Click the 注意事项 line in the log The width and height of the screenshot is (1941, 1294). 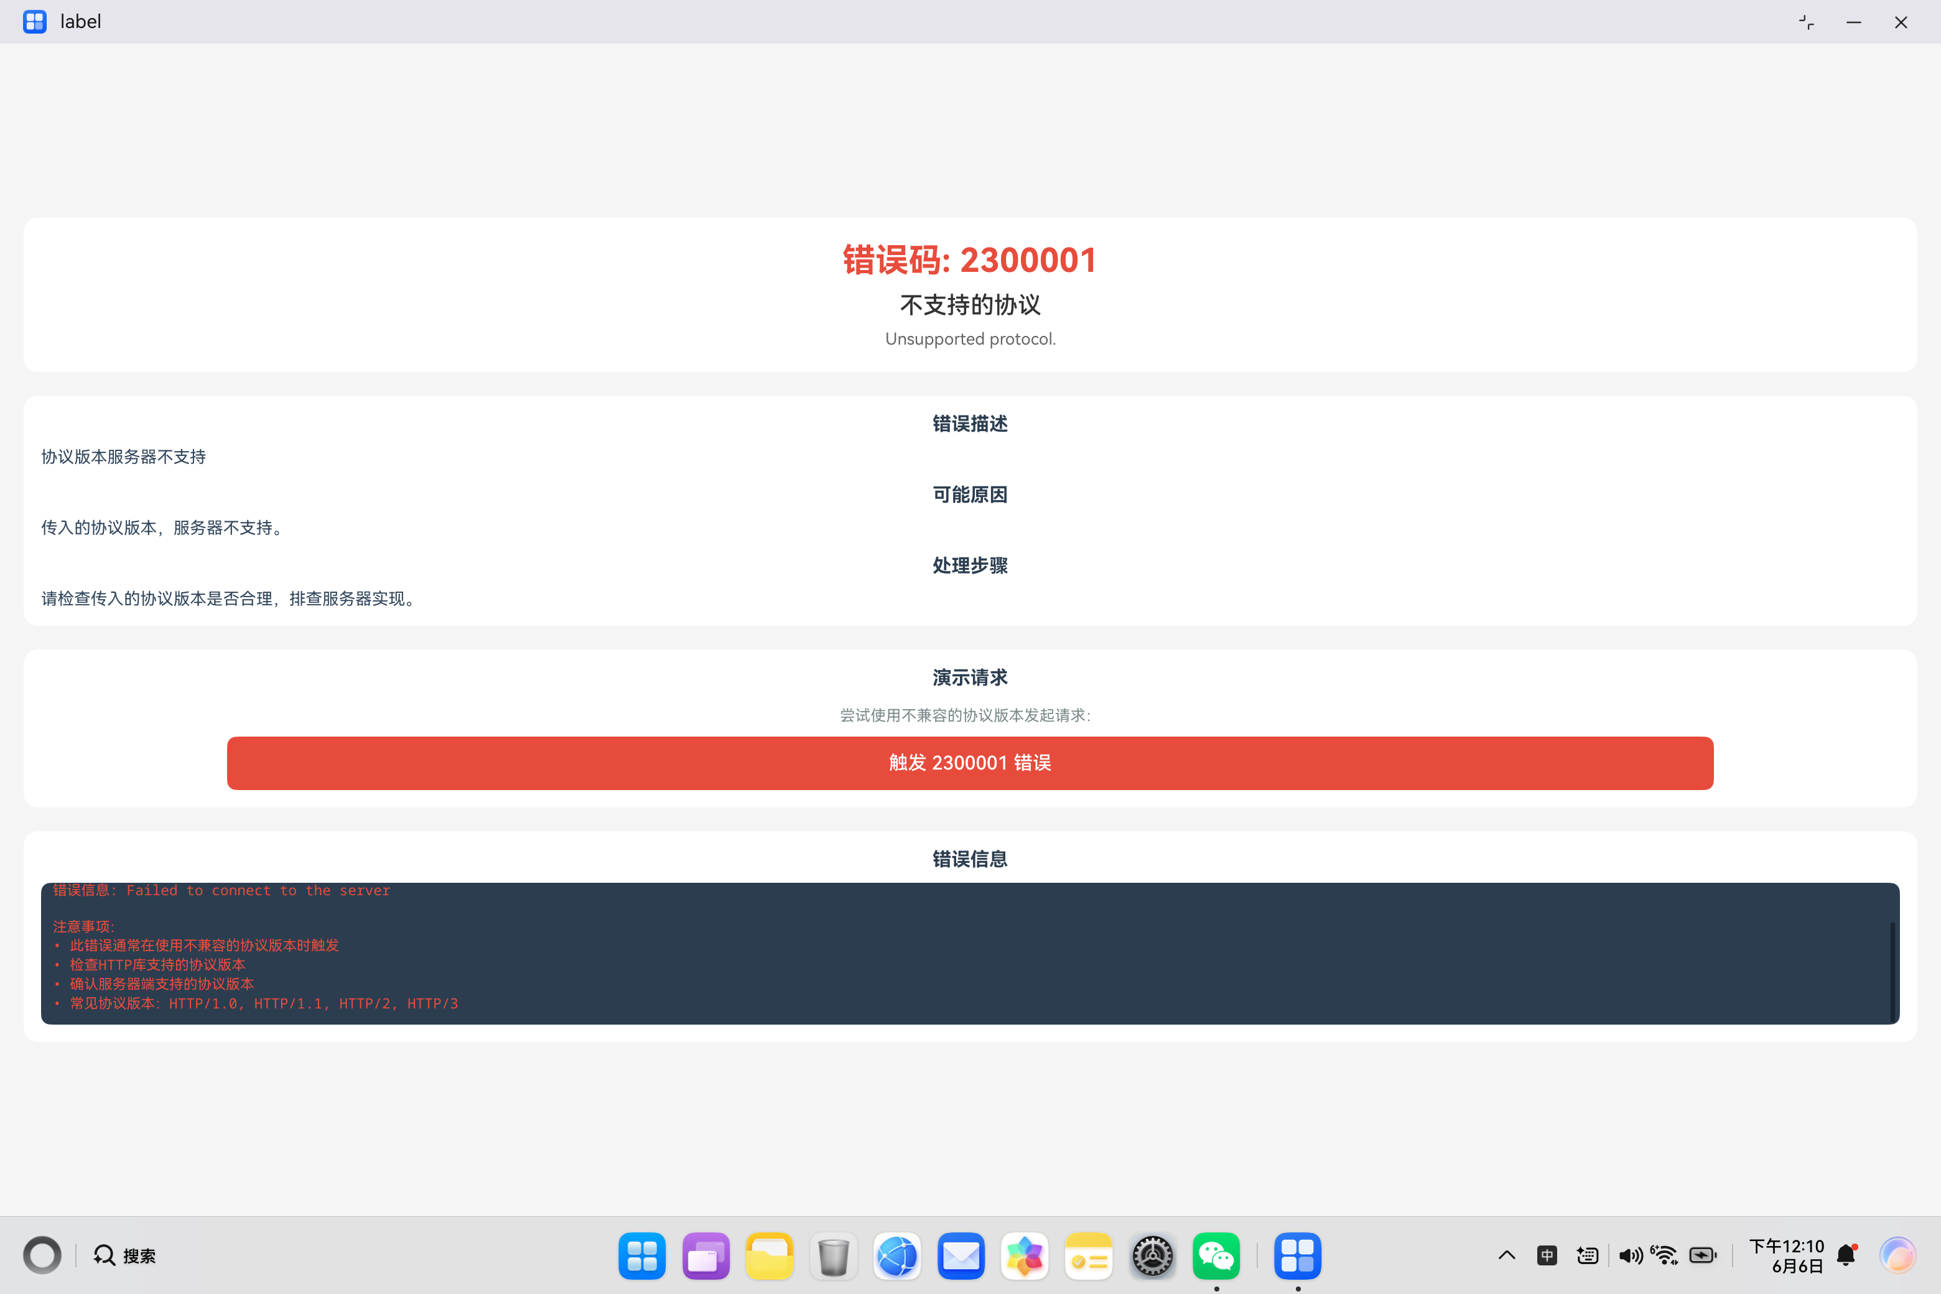(84, 927)
